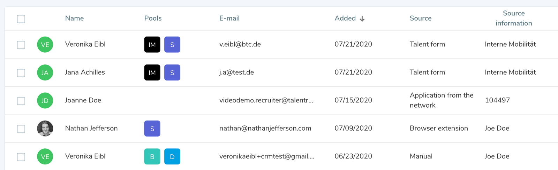
Task: Click the black IM pool badge for Jana Achilles
Action: click(x=152, y=72)
